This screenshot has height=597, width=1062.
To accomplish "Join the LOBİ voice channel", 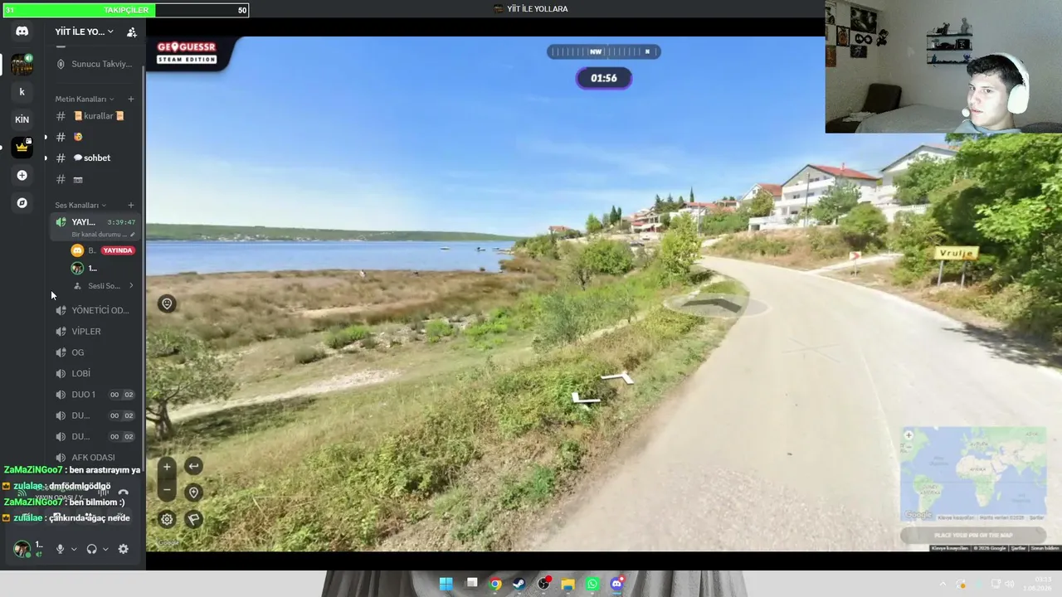I will tap(95, 373).
